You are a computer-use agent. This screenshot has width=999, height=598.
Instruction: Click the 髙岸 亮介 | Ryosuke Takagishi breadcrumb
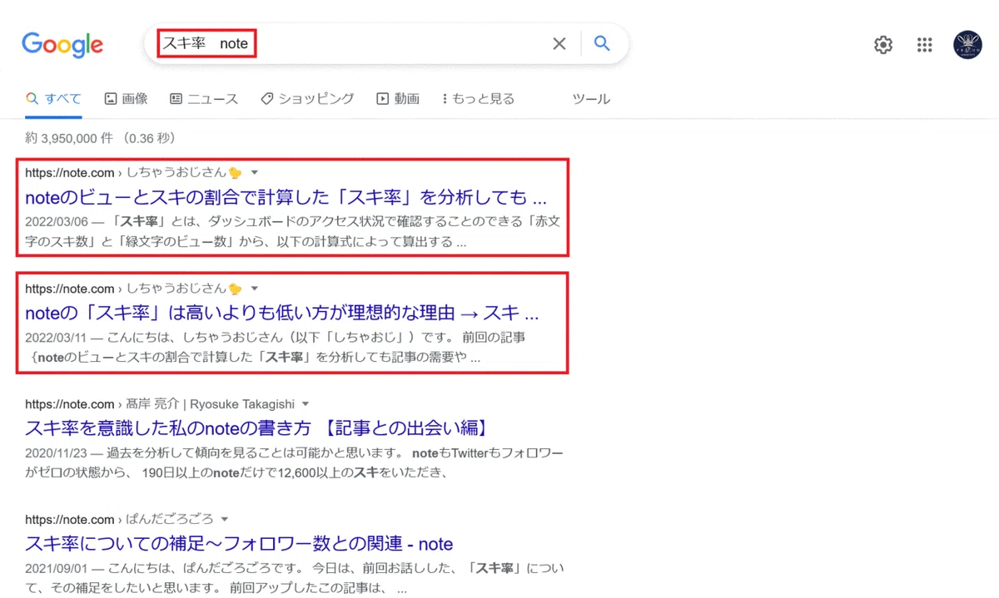pyautogui.click(x=210, y=404)
